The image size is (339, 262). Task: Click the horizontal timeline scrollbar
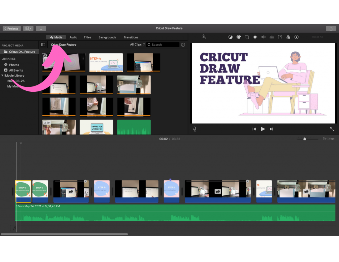click(64, 234)
